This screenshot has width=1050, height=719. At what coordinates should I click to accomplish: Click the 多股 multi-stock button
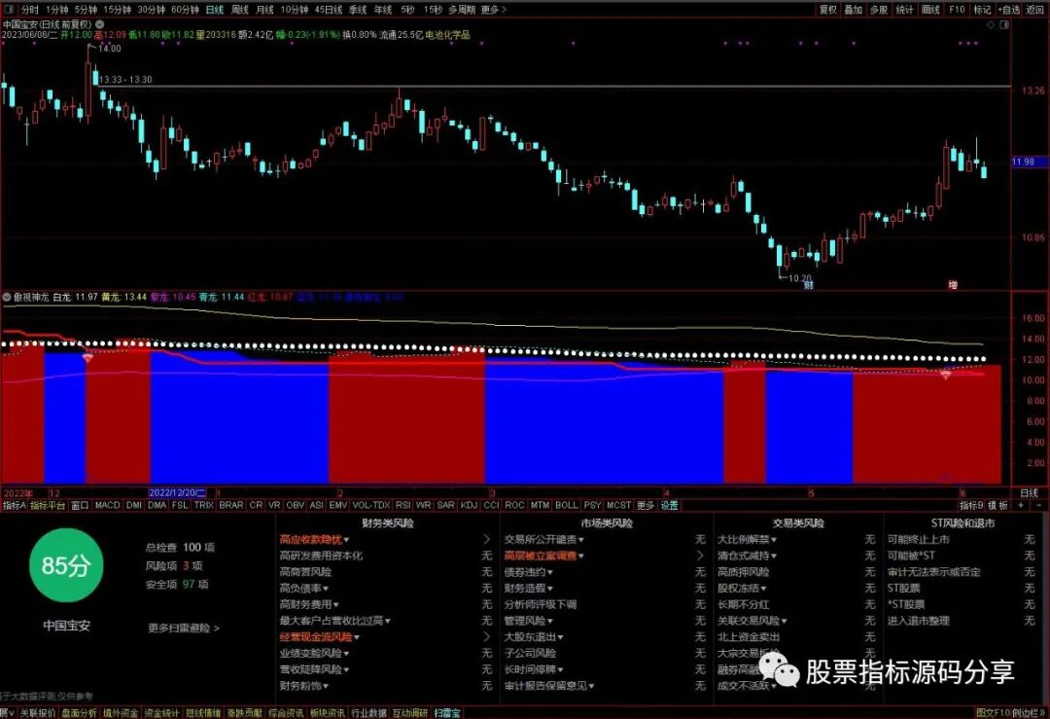point(879,10)
